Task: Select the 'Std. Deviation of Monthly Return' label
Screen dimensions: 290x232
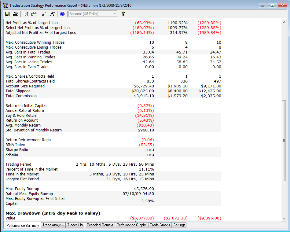Action: point(34,130)
